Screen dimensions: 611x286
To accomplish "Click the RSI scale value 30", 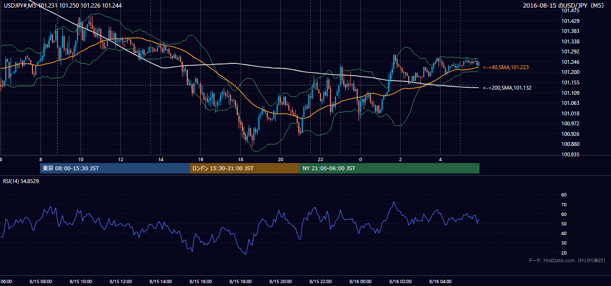I will 564,243.
